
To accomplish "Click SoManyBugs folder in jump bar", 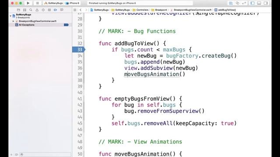I will coord(121,10).
